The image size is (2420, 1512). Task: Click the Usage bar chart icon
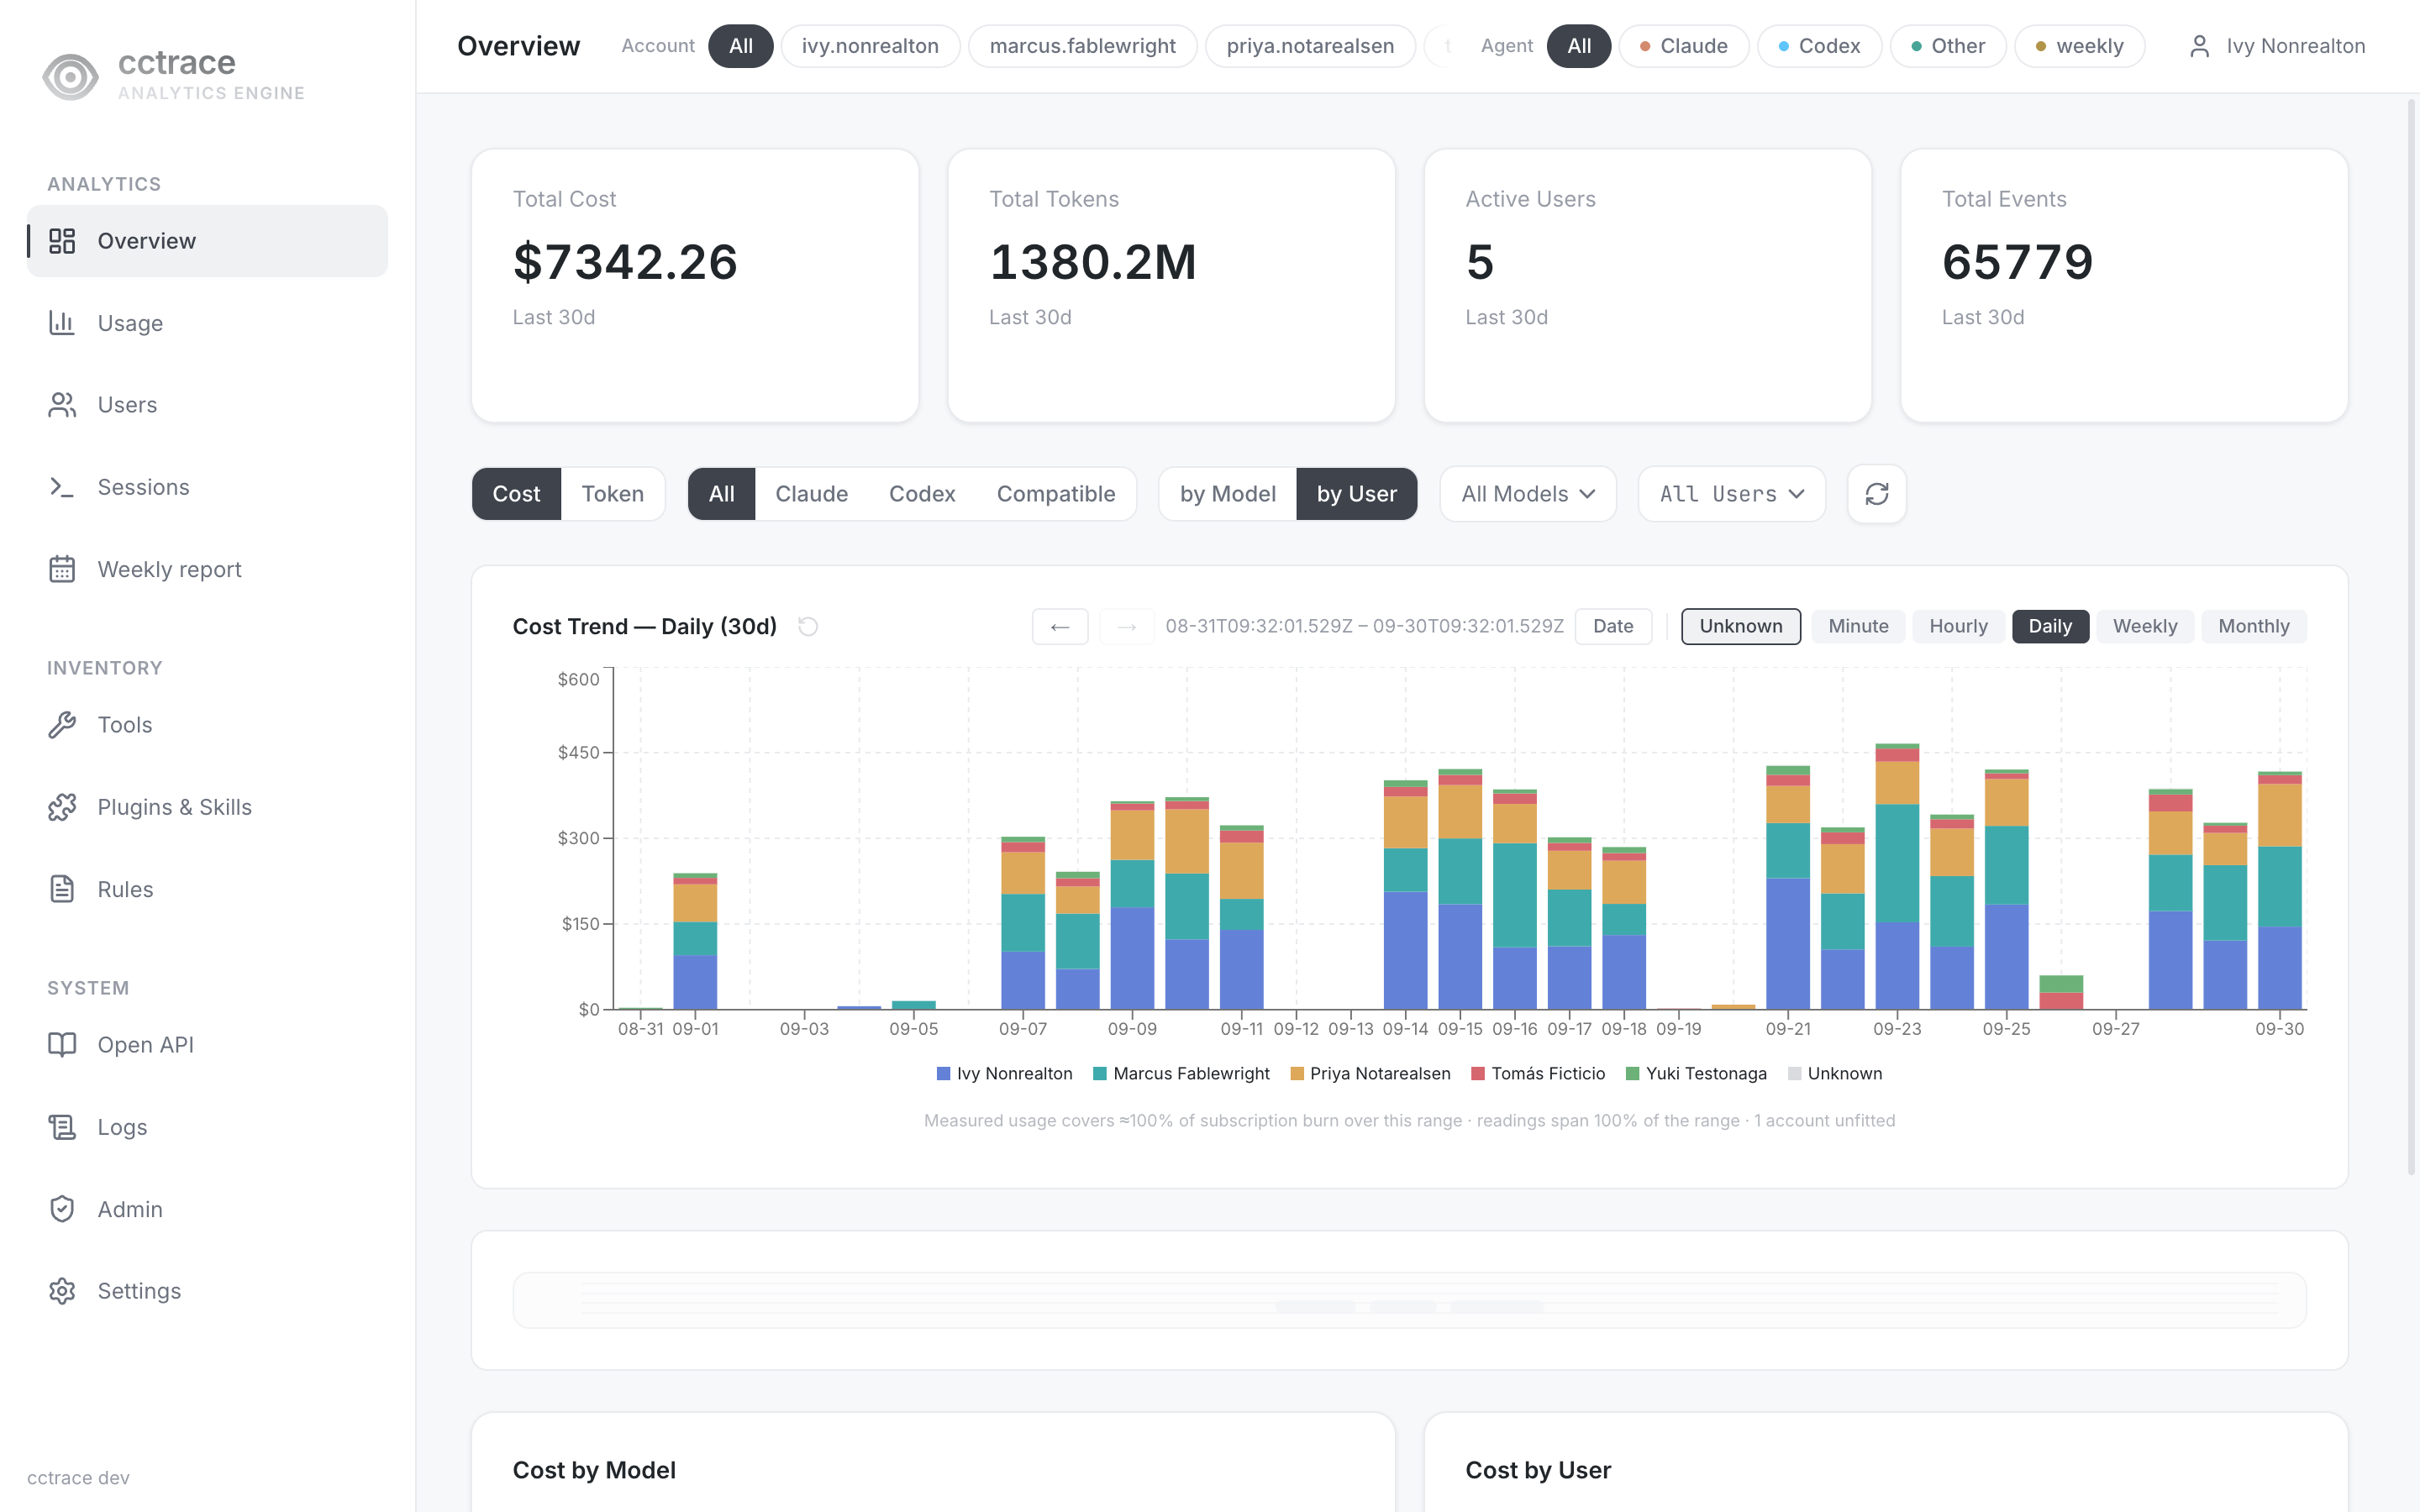pos(62,323)
